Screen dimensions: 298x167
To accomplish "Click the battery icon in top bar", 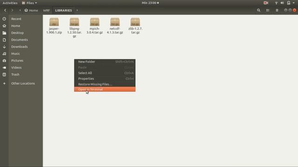I will pos(289,3).
